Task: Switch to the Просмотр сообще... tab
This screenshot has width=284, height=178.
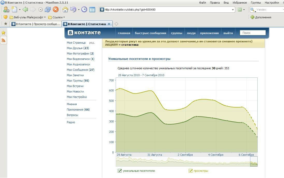Action: coord(36,24)
